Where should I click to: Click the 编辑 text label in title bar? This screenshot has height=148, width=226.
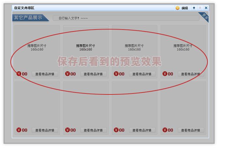click(185, 8)
